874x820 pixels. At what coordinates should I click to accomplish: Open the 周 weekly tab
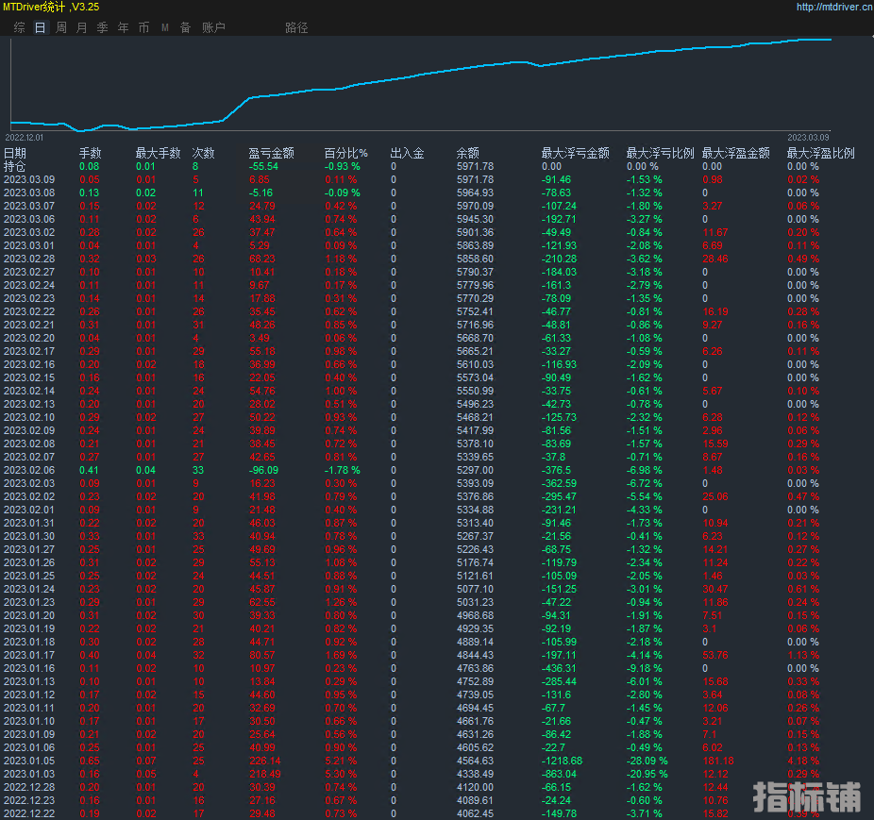(x=61, y=27)
